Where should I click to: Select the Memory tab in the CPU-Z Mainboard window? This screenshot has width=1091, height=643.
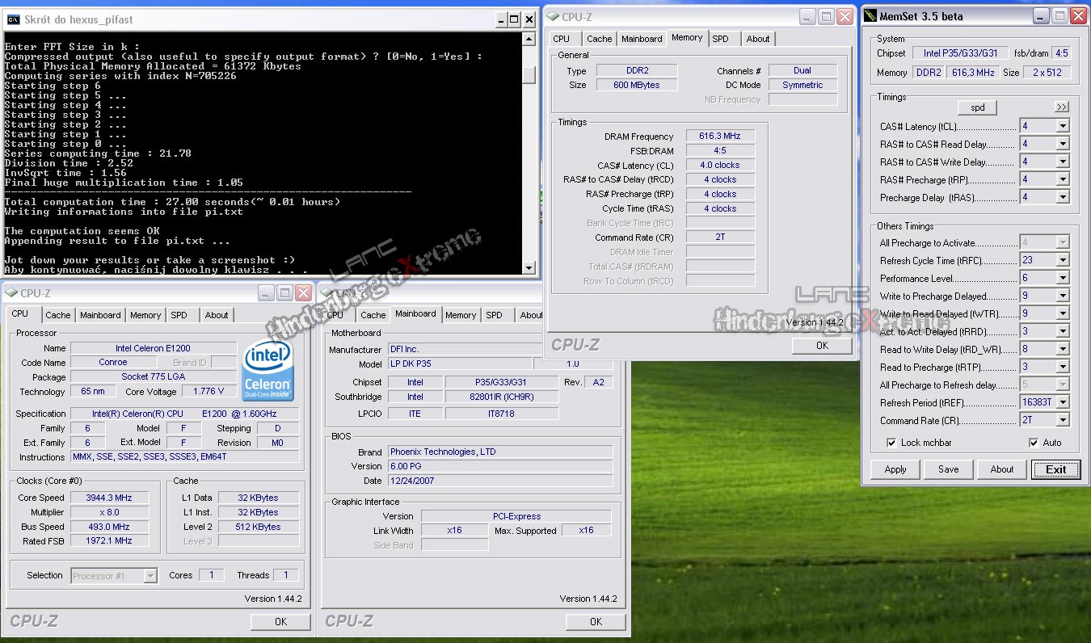(461, 315)
